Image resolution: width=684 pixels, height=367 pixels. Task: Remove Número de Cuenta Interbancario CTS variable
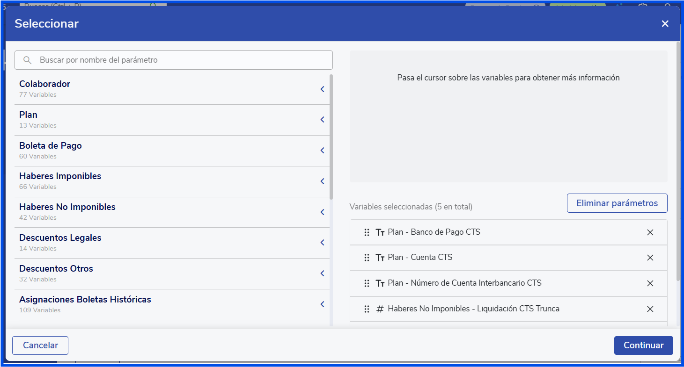(x=650, y=283)
